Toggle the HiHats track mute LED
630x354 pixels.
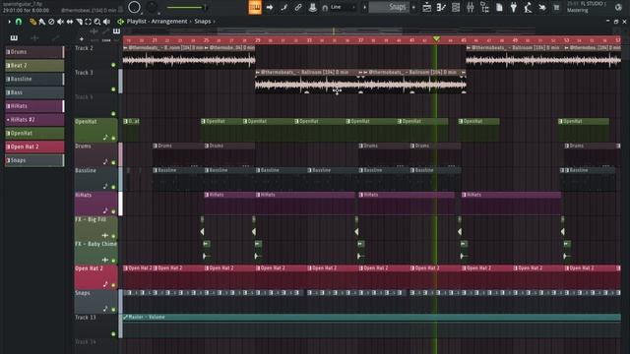[x=113, y=211]
